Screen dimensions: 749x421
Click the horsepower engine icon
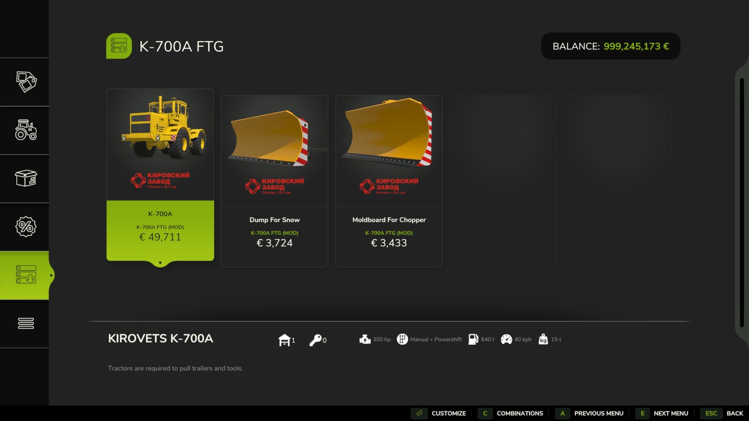[x=365, y=340]
